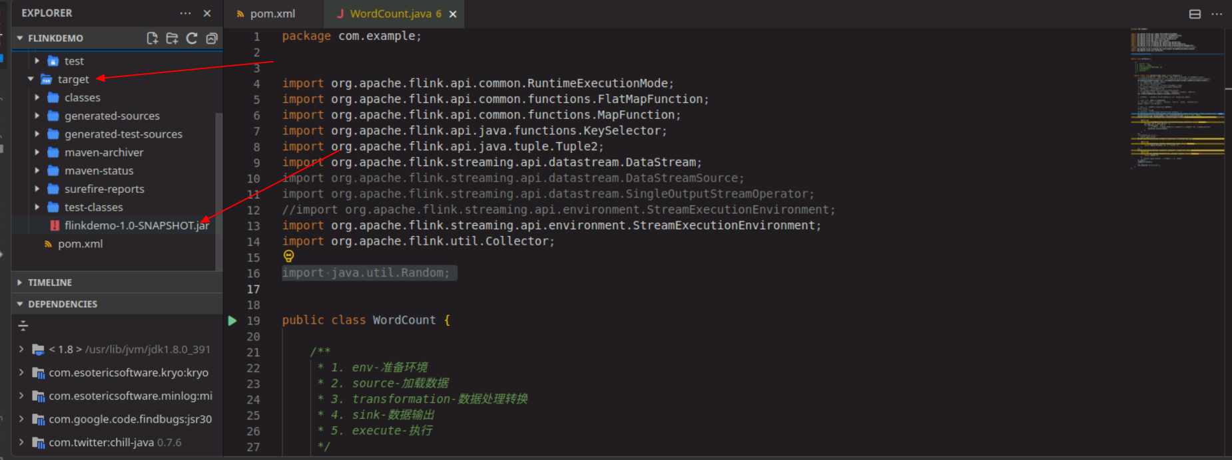
Task: Click the RuntimeExecutionMode import line
Action: pos(477,84)
